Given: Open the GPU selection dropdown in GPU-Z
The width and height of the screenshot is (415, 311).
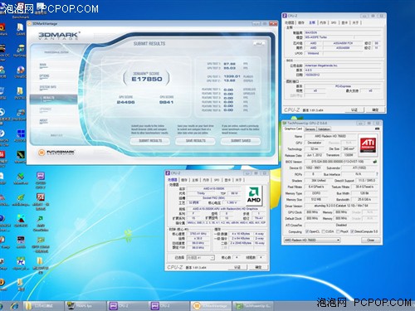Looking at the screenshot, I should pyautogui.click(x=312, y=240).
